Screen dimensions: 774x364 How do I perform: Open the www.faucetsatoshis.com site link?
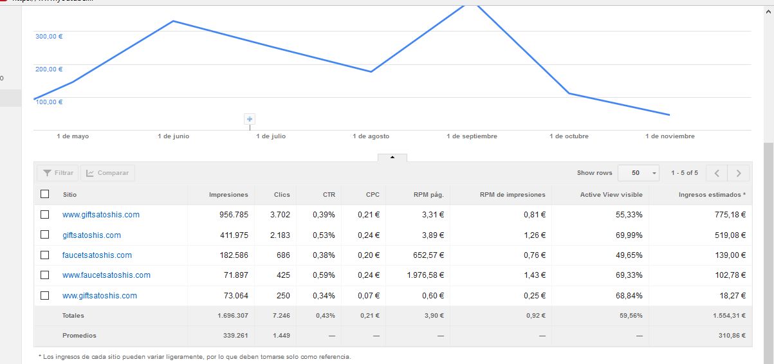click(x=106, y=275)
